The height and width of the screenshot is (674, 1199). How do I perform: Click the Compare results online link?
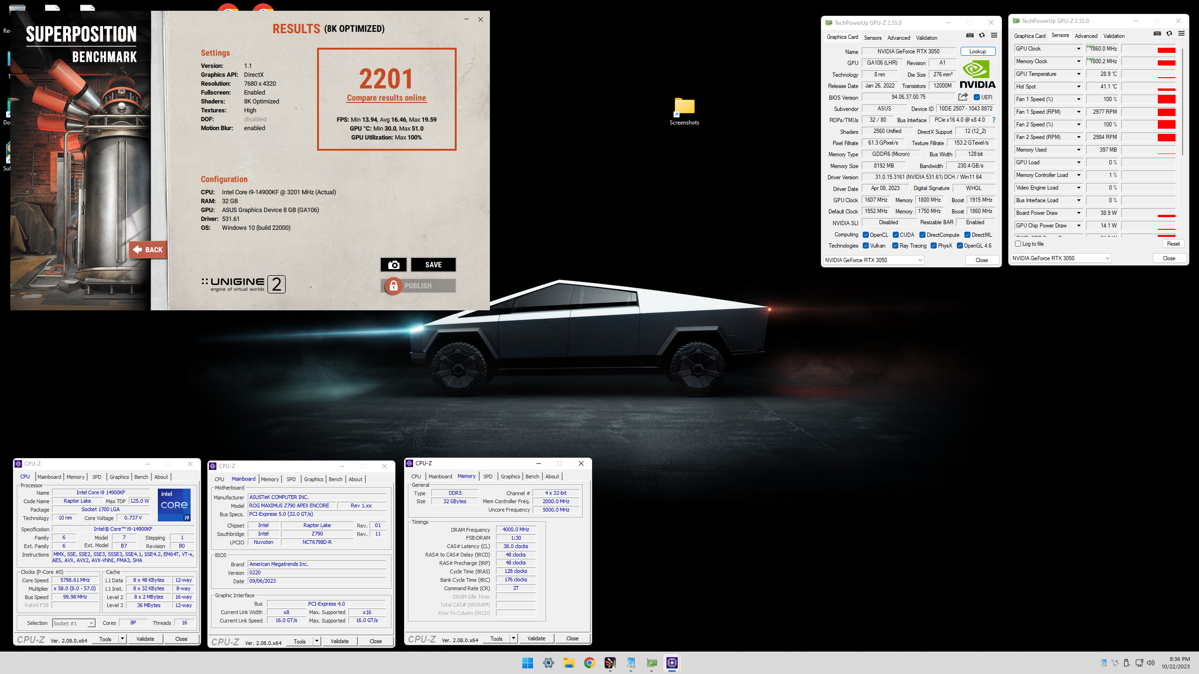(386, 98)
